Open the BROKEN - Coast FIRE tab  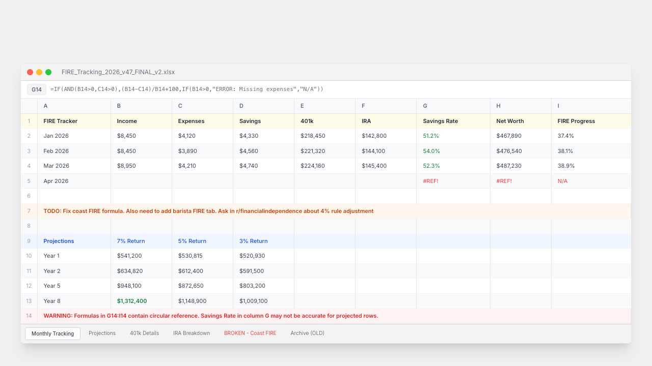250,333
